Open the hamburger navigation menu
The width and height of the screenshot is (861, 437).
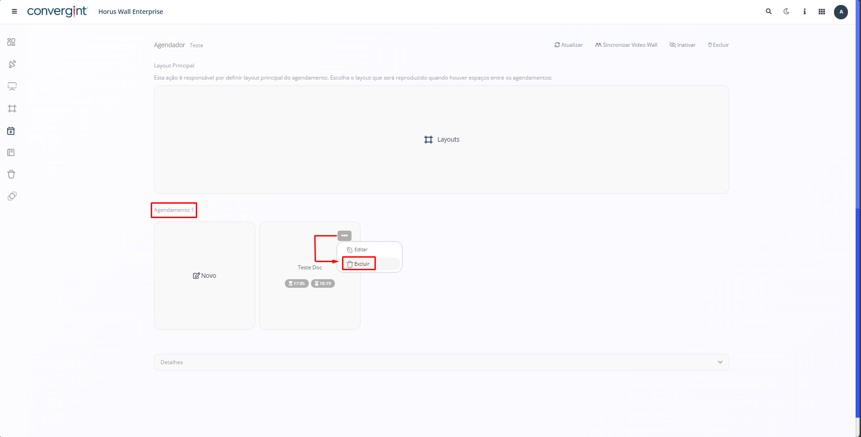click(x=14, y=12)
